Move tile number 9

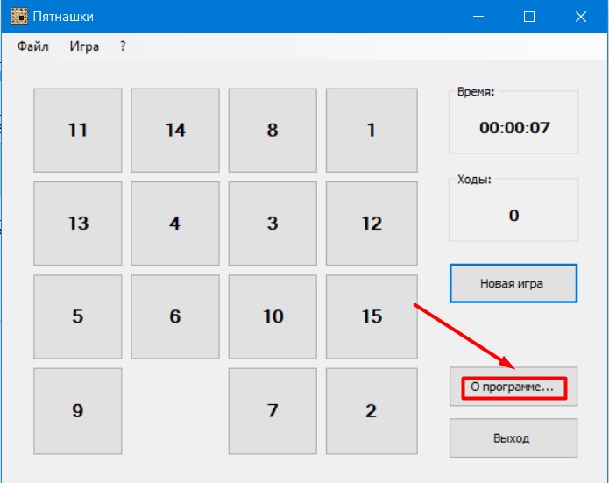(x=78, y=410)
